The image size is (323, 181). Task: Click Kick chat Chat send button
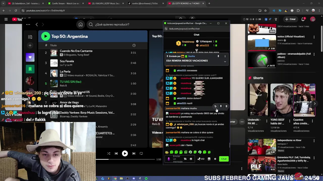(224, 159)
